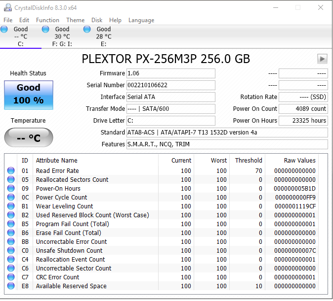333x301 pixels.
Task: Click the Features field S.M.A.R.T., NCQ, TRIM
Action: 227,144
